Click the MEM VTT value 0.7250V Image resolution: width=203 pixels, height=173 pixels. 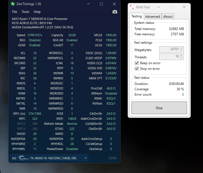(111, 78)
